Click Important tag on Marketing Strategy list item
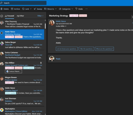Screen dimensions: 133x115 (x=19, y=37)
